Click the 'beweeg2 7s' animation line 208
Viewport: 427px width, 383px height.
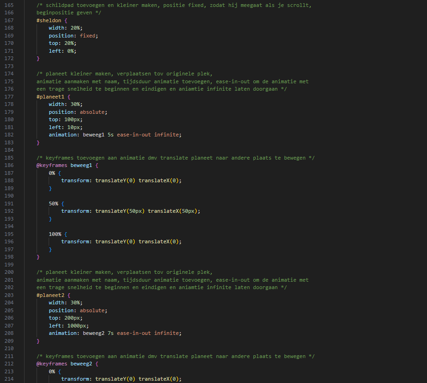tap(115, 333)
